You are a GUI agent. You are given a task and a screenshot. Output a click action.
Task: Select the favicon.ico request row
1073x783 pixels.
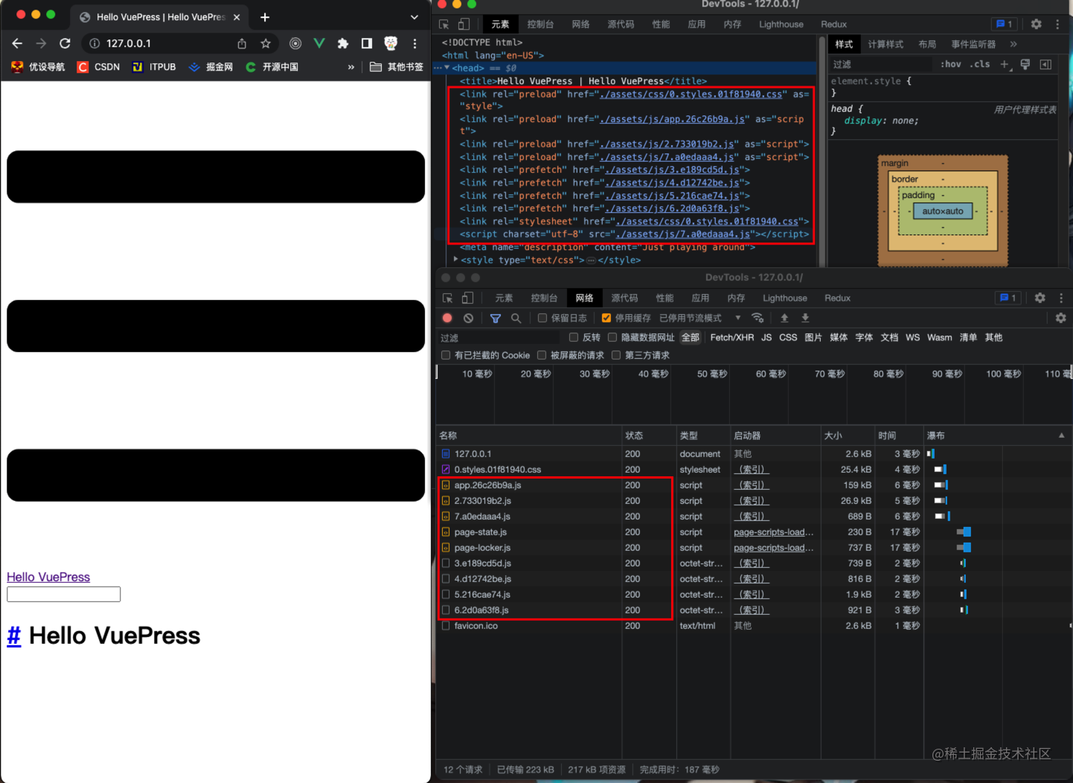[x=754, y=626]
